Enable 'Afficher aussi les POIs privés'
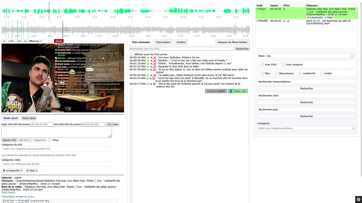 coord(132,54)
